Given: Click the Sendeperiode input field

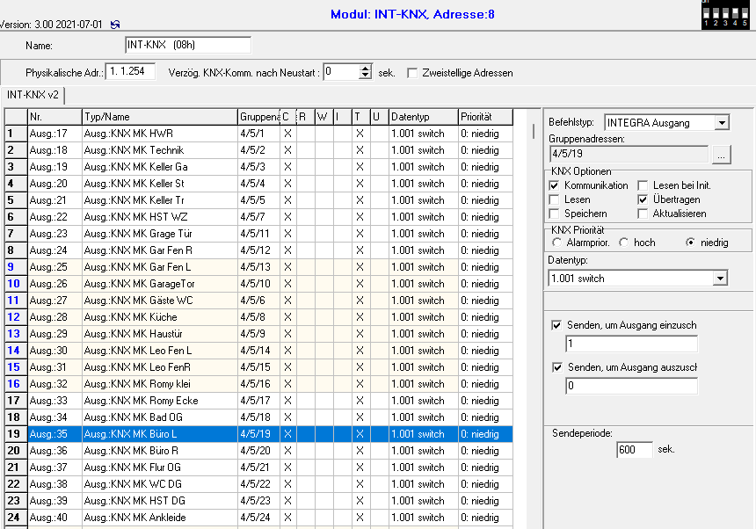Looking at the screenshot, I should pos(635,449).
